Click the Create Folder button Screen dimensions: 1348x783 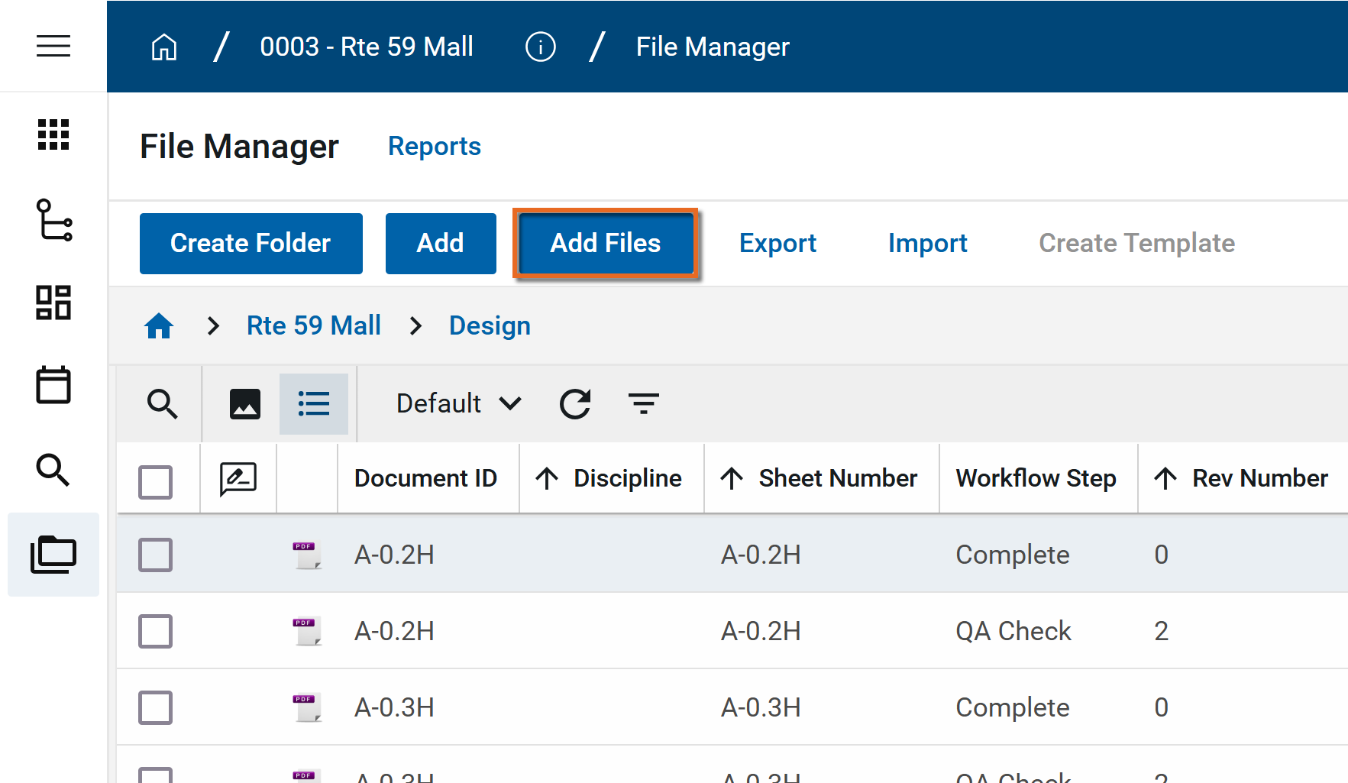pos(251,243)
